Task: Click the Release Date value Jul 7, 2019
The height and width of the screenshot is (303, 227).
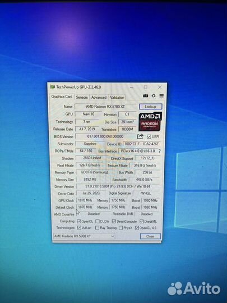Action: [x=87, y=129]
